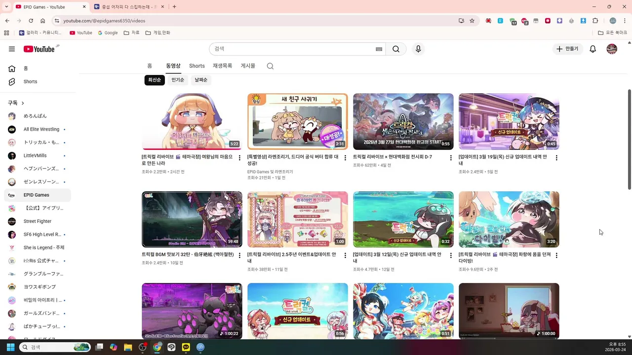Image resolution: width=632 pixels, height=355 pixels.
Task: Switch to channel 홈 tab
Action: (x=150, y=66)
